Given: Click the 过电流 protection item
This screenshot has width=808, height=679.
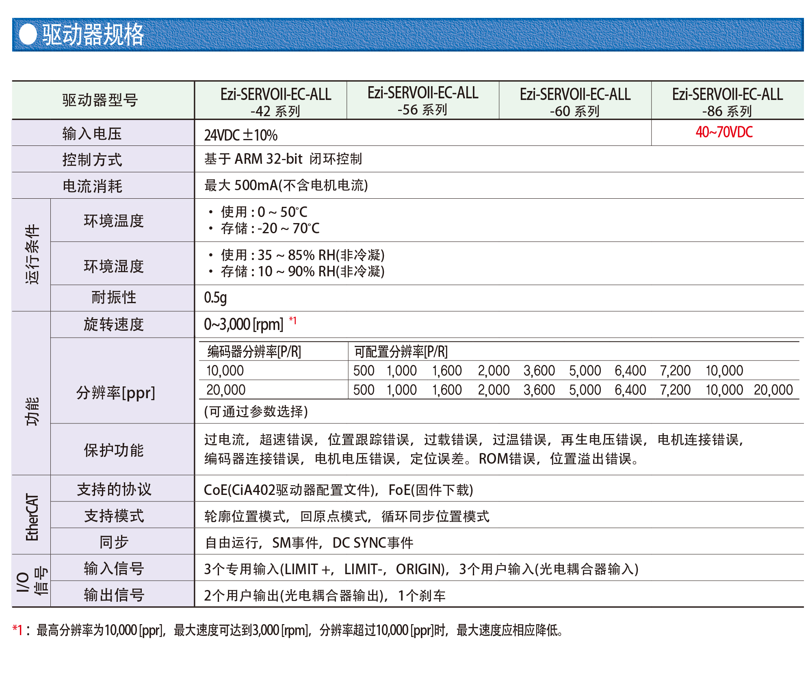Looking at the screenshot, I should point(225,440).
